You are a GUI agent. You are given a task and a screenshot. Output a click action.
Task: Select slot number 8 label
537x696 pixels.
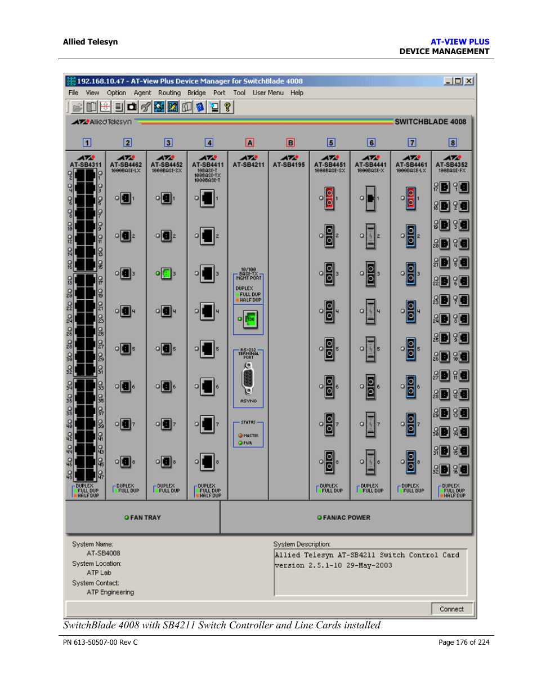[453, 143]
